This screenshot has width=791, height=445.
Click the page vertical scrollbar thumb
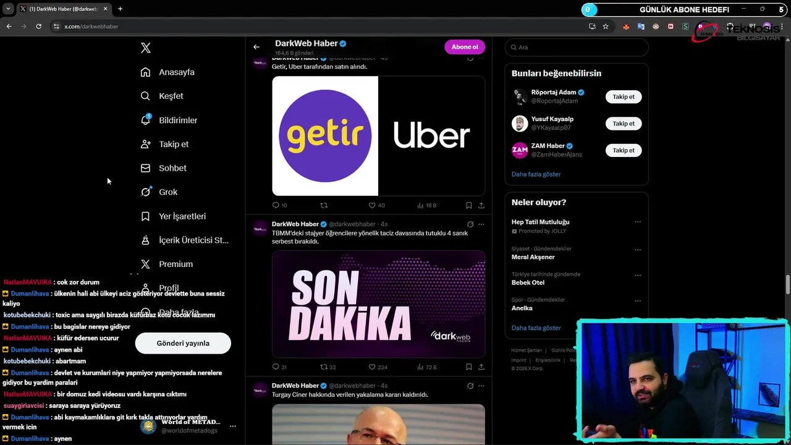pyautogui.click(x=788, y=285)
